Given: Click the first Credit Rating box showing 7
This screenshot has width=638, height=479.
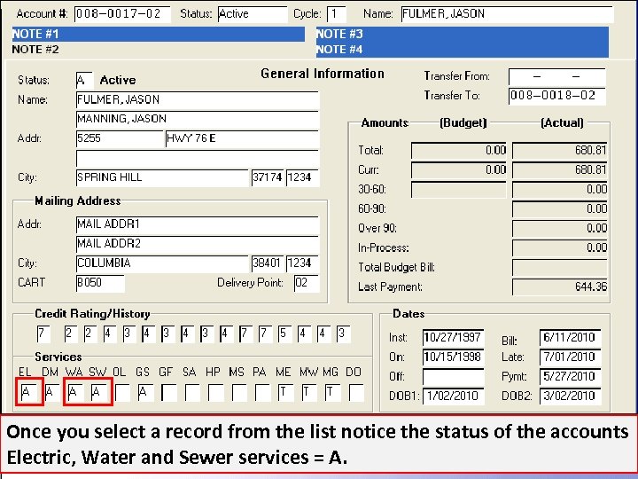Looking at the screenshot, I should point(43,334).
